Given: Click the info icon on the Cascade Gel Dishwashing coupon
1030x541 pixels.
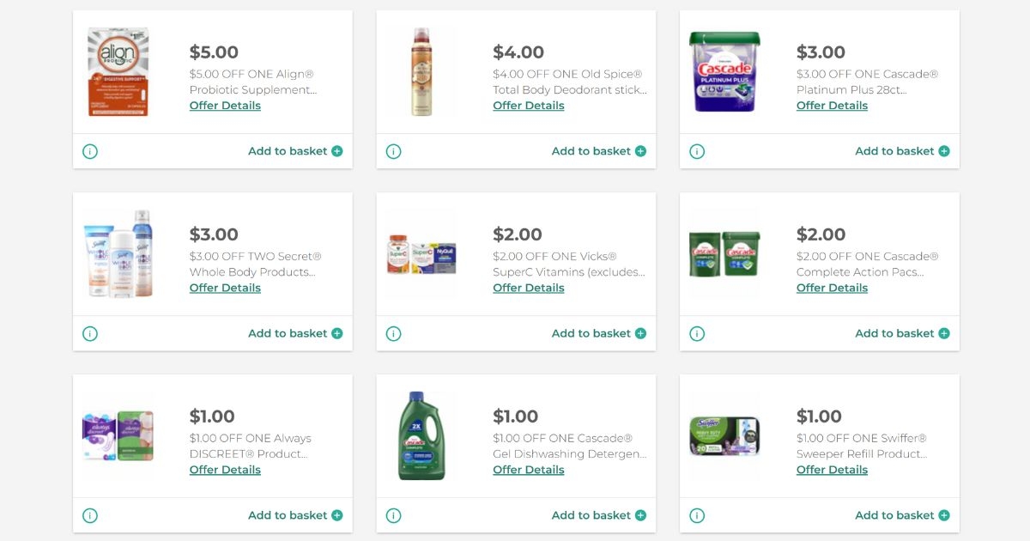Looking at the screenshot, I should 393,515.
